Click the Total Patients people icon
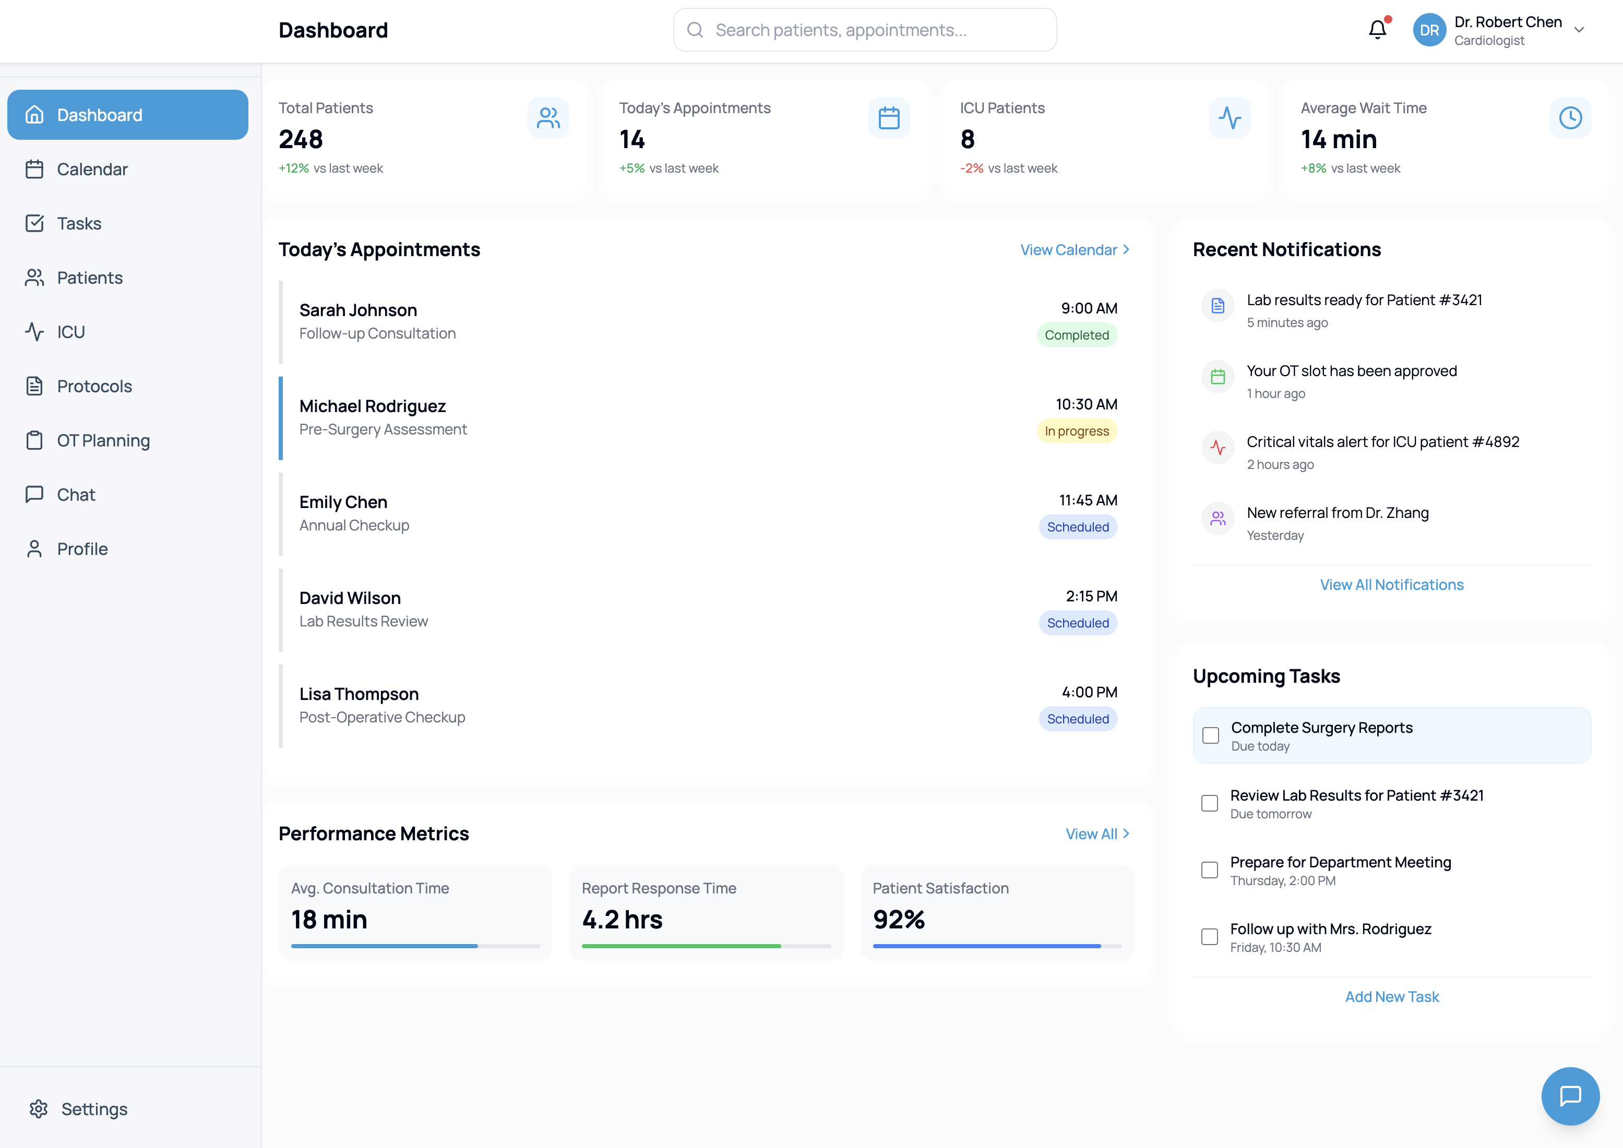 coord(548,118)
